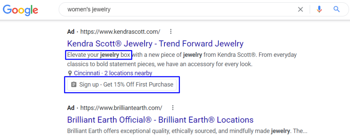Click the clipboard icon in the Sign up box
This screenshot has width=350, height=139.
(74, 84)
